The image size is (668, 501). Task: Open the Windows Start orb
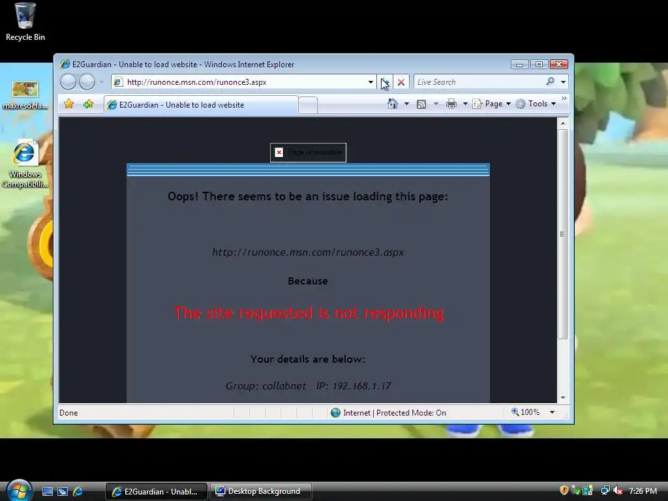[x=19, y=491]
